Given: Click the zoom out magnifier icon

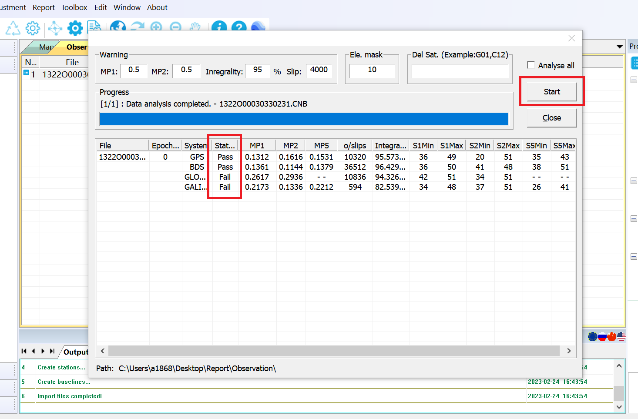Looking at the screenshot, I should pyautogui.click(x=176, y=27).
